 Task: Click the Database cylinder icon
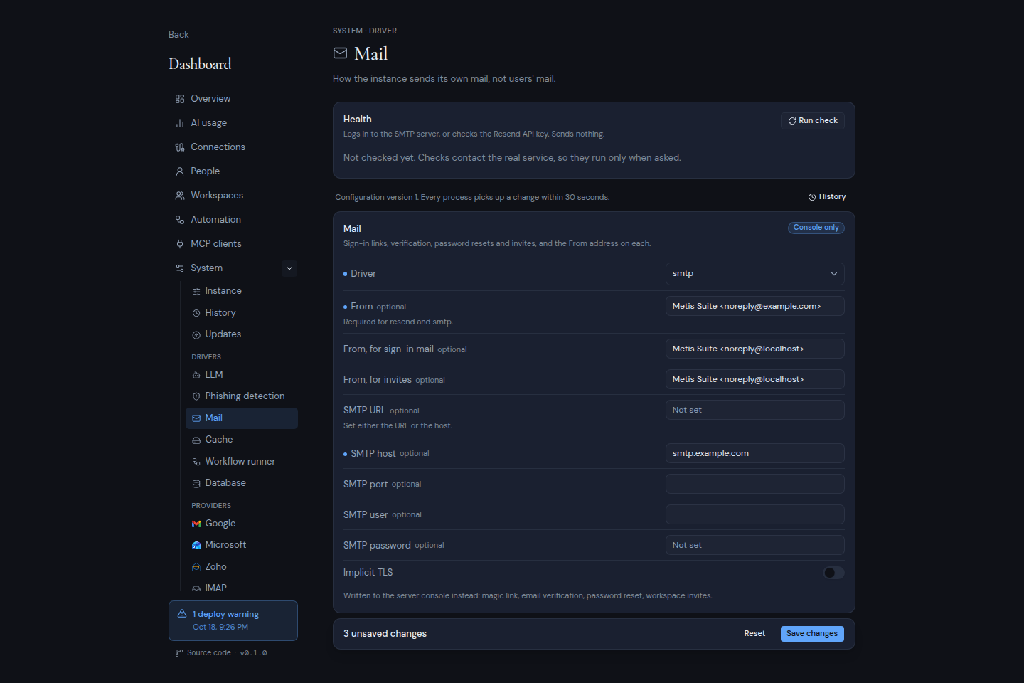[196, 484]
